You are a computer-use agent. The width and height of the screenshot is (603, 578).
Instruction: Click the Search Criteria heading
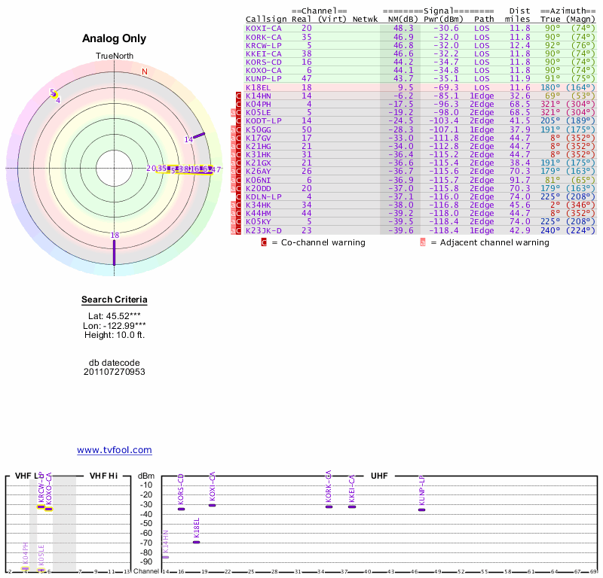115,300
